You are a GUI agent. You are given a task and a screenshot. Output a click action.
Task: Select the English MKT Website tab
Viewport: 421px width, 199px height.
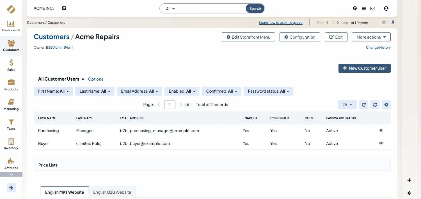tap(65, 192)
